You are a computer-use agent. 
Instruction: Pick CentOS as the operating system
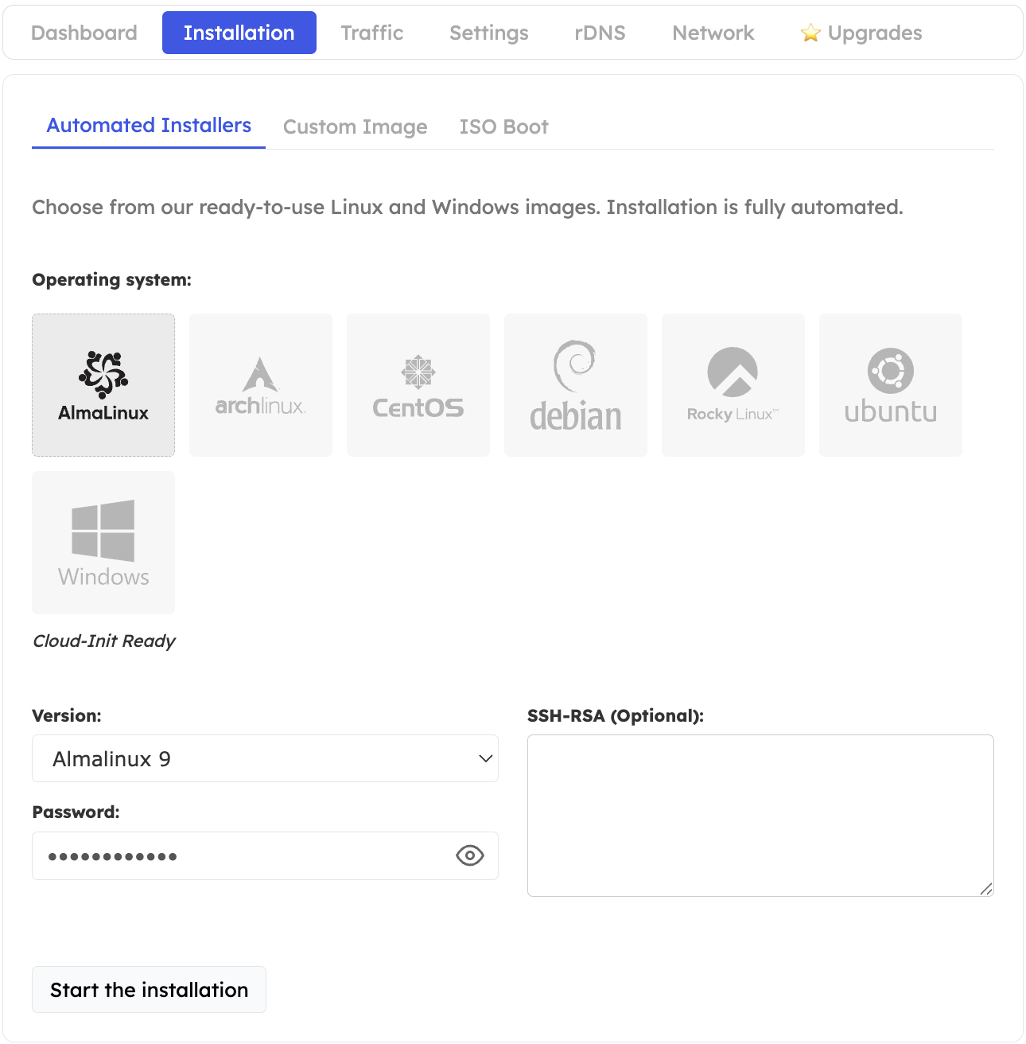click(x=418, y=384)
